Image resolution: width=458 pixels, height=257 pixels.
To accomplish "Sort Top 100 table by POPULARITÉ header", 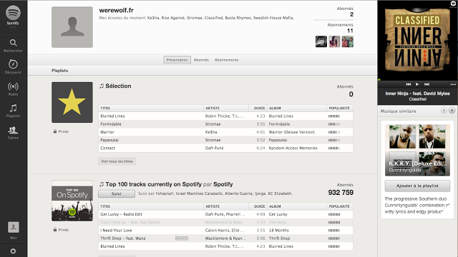I will pos(340,206).
